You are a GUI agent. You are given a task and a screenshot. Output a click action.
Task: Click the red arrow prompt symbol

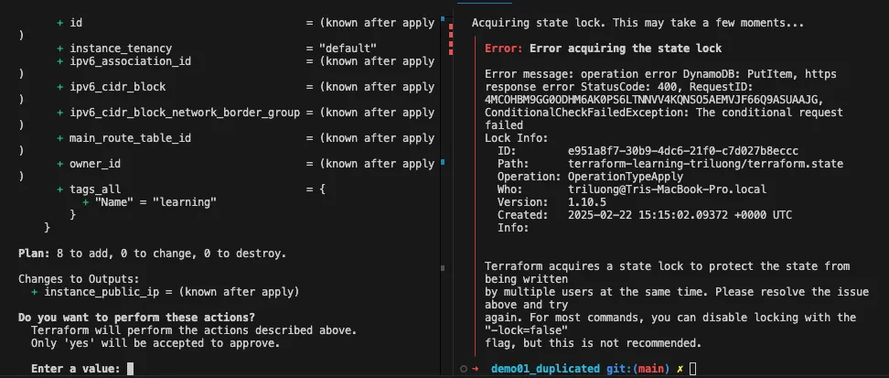(475, 369)
